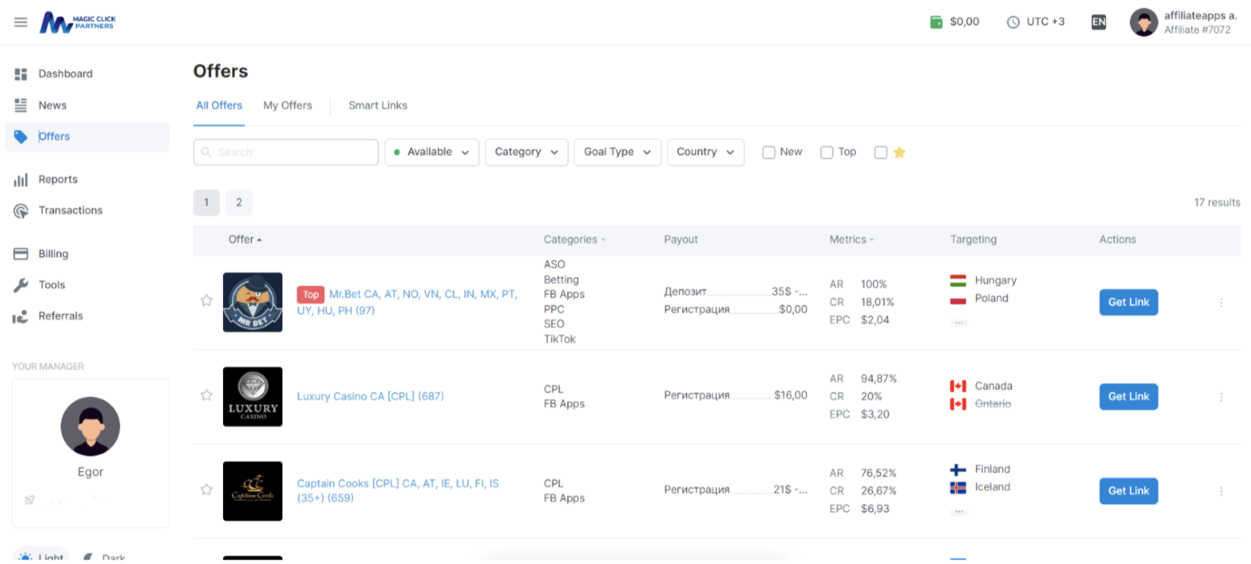Viewport: 1251px width, 564px height.
Task: Sort by the Offer column header
Action: click(x=245, y=240)
